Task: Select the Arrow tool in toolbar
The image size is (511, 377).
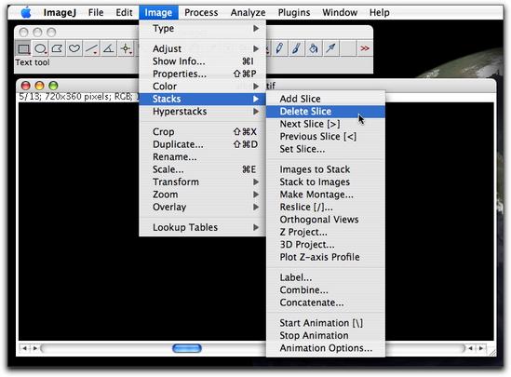Action: [x=330, y=48]
